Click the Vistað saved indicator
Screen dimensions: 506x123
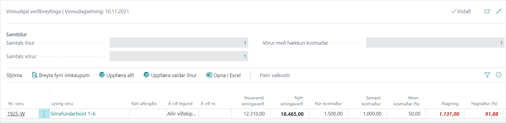[461, 11]
